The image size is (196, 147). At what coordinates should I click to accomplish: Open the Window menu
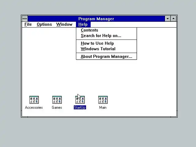(x=64, y=24)
